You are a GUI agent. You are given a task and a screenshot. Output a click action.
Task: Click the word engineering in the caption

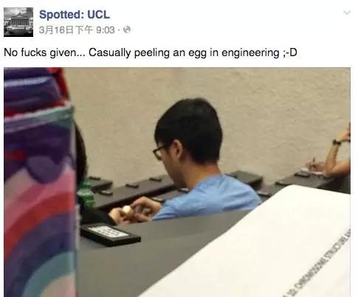[250, 52]
